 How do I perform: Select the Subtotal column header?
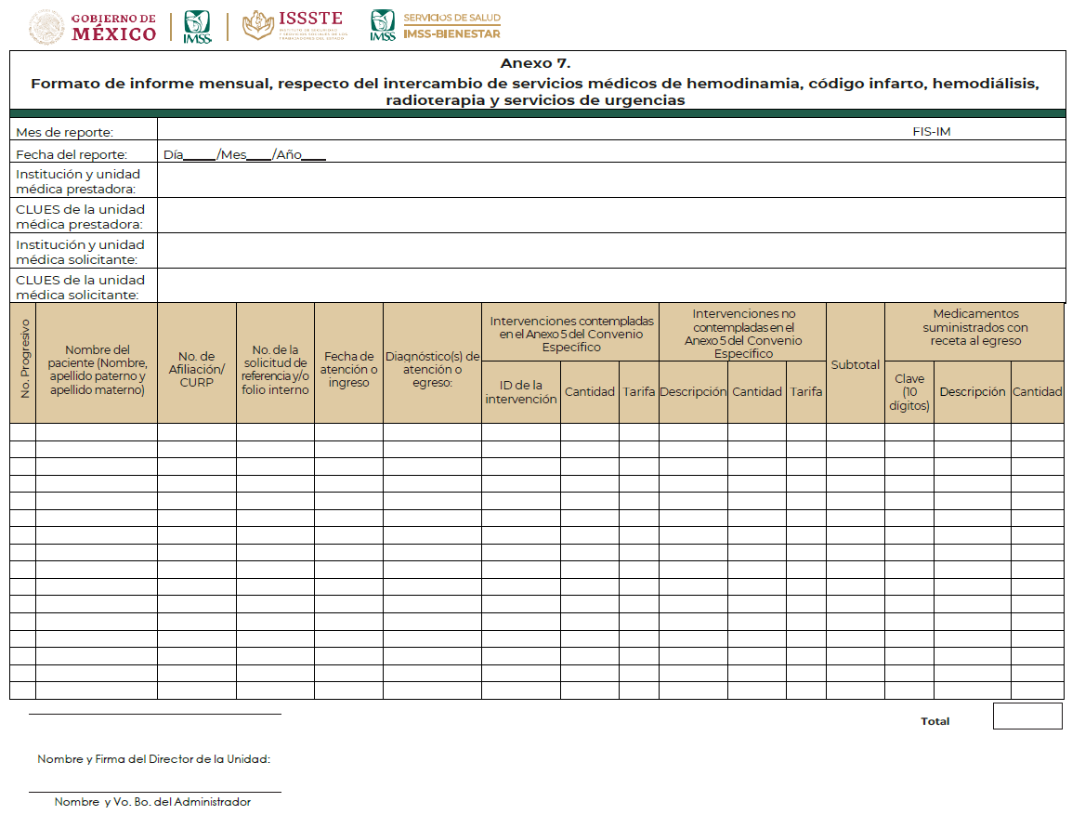(x=855, y=365)
